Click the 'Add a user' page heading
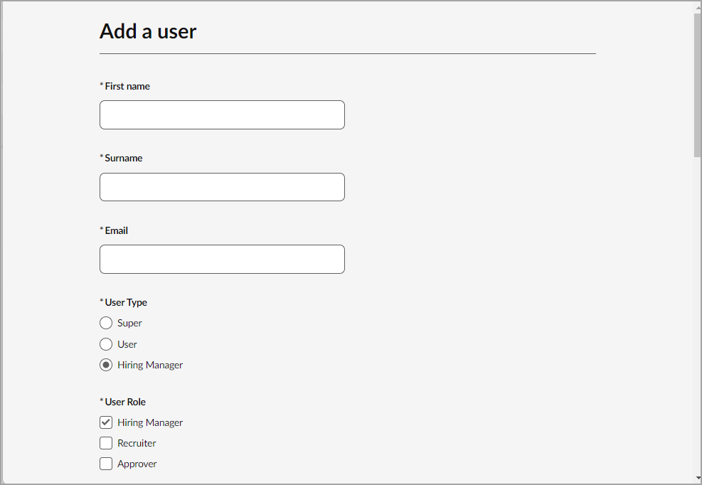The width and height of the screenshot is (702, 485). point(148,31)
